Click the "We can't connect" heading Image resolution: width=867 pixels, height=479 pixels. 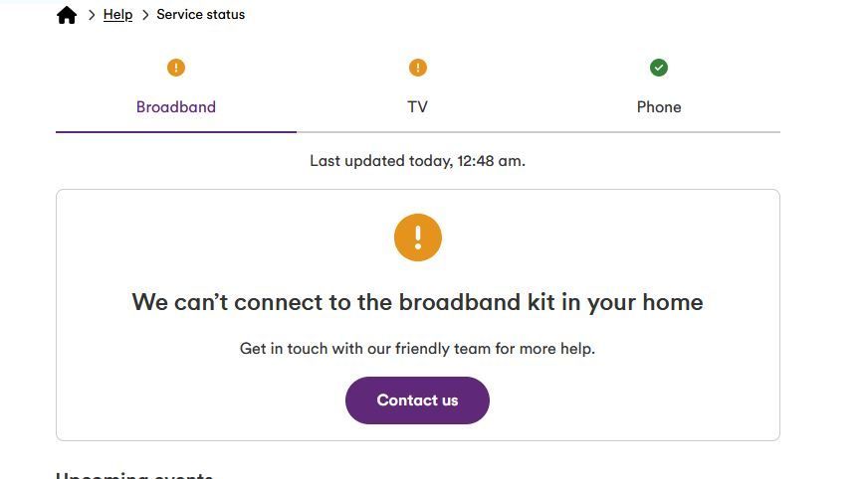click(x=417, y=302)
